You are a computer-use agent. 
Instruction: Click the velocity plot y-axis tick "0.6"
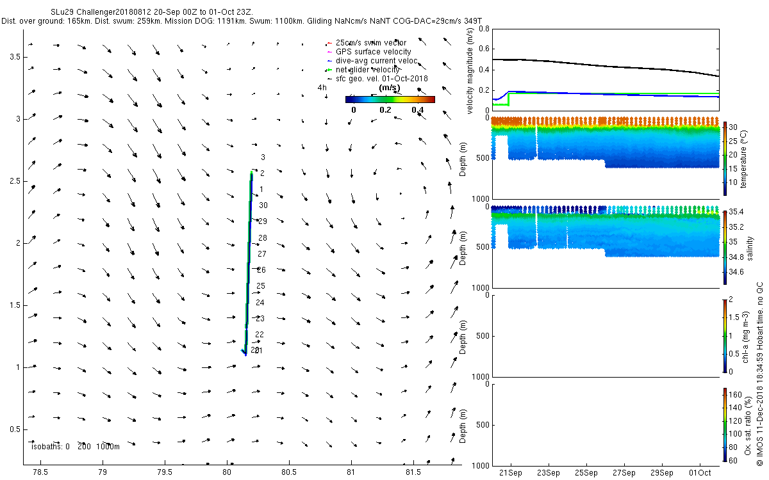[483, 49]
